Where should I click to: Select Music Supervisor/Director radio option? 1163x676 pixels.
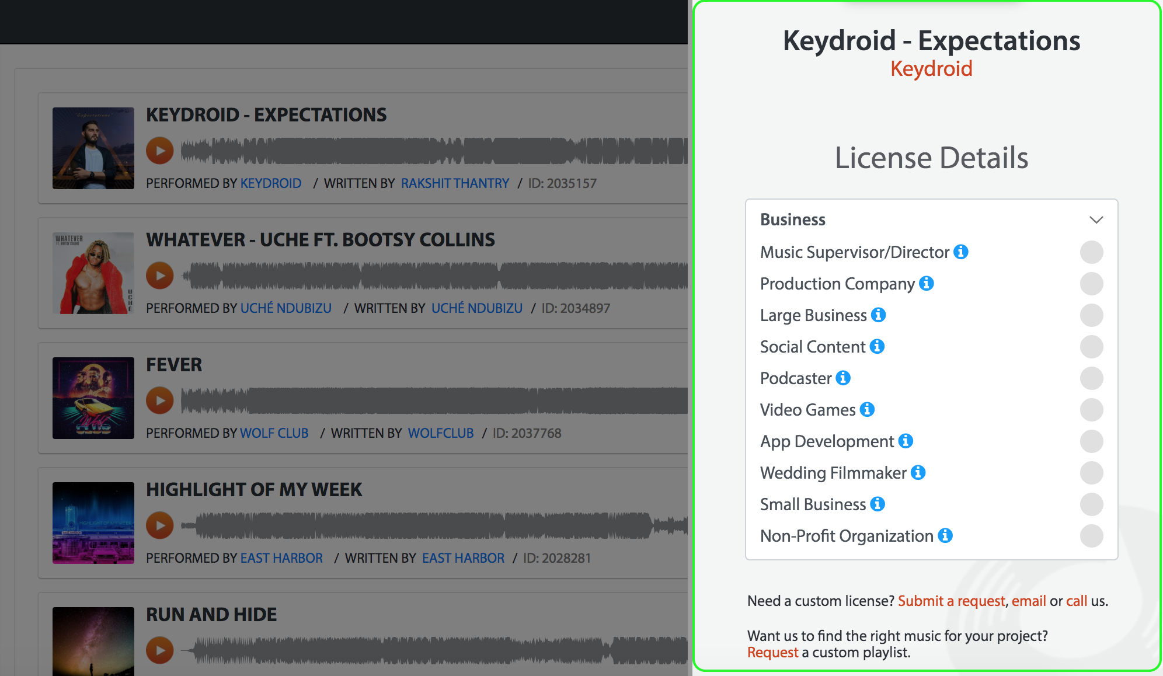(1092, 252)
